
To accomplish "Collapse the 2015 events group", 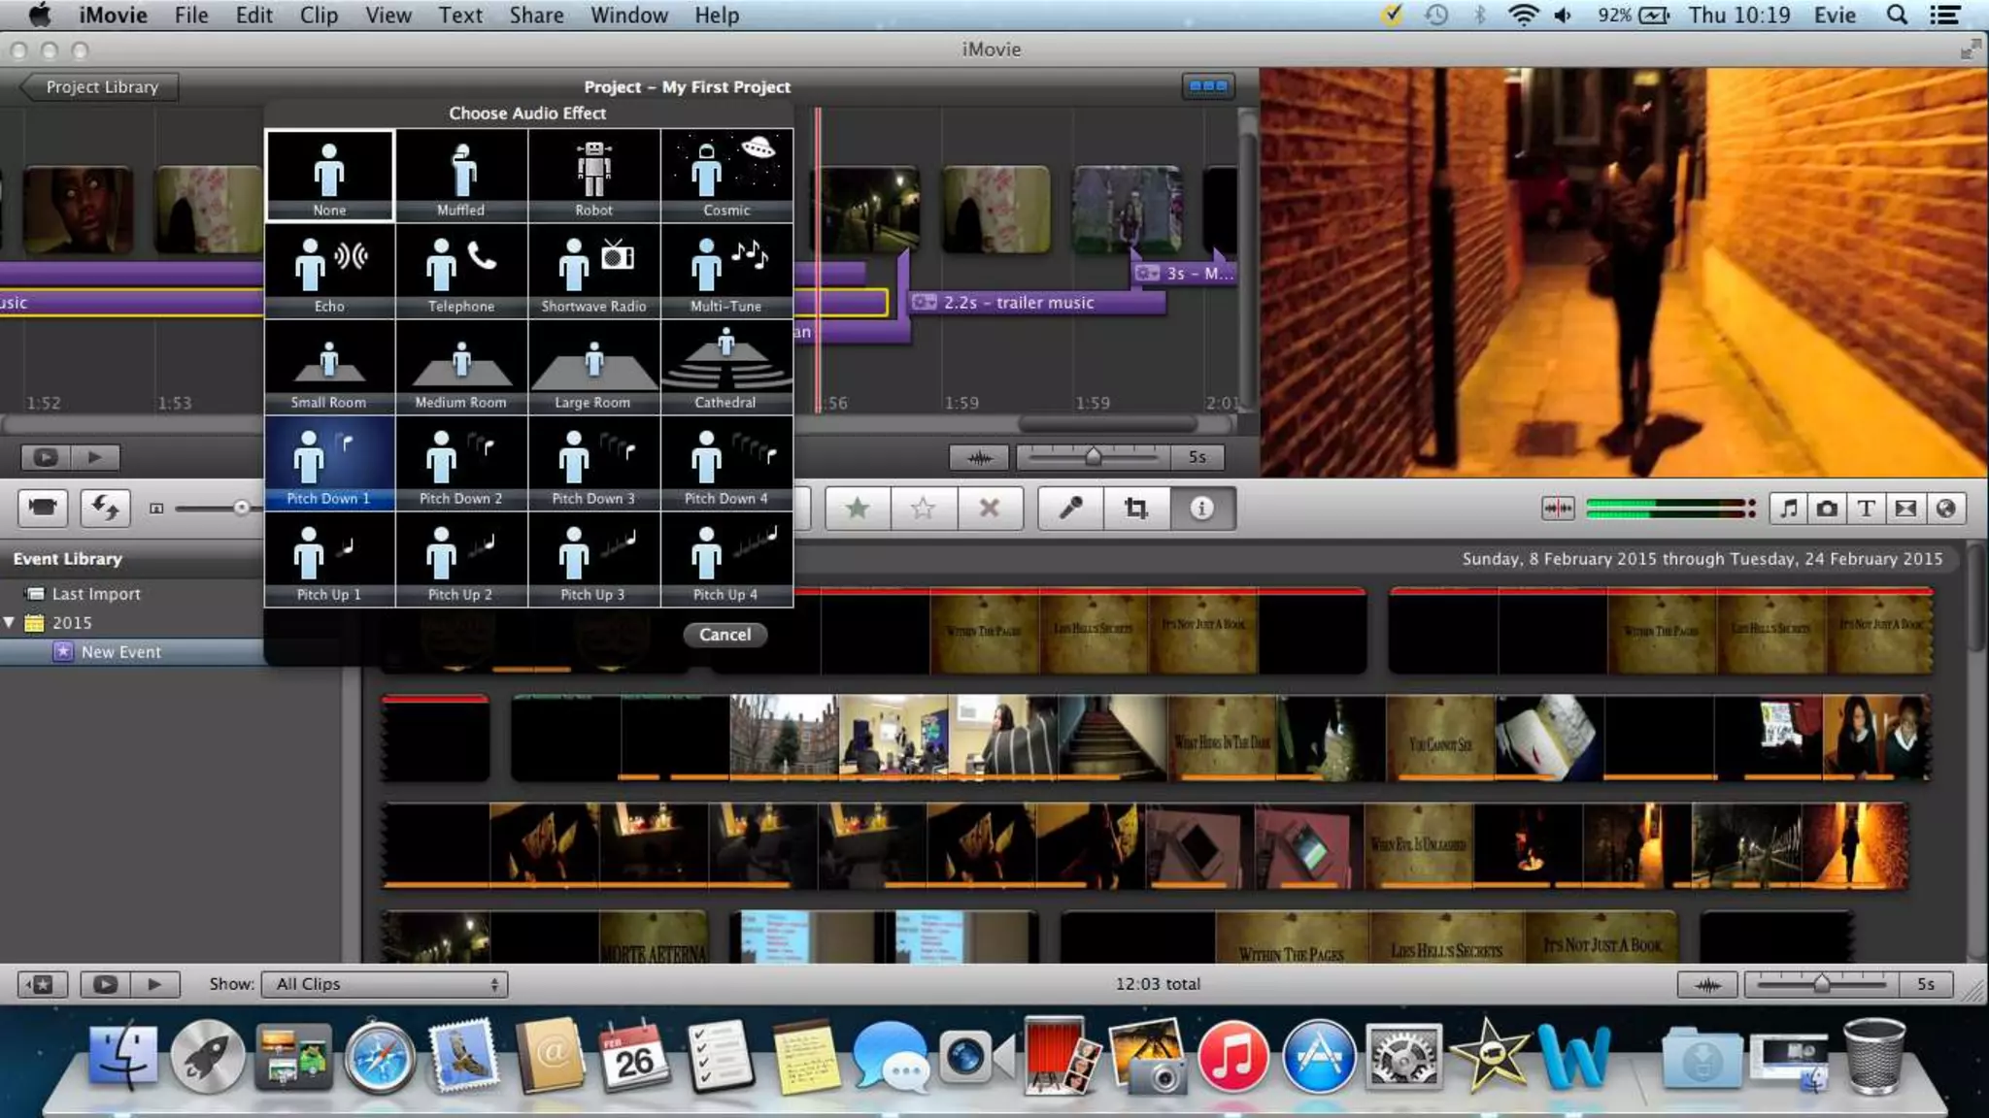I will coord(10,622).
